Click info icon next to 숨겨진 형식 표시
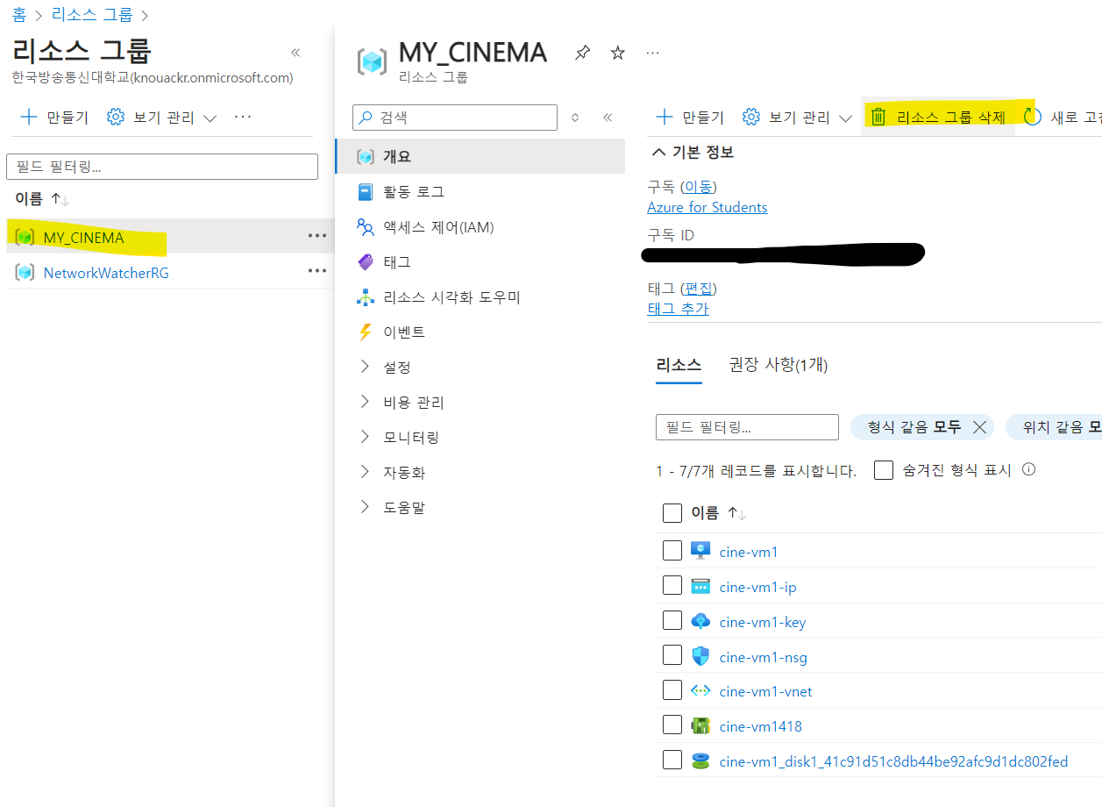This screenshot has height=807, width=1102. point(1029,469)
